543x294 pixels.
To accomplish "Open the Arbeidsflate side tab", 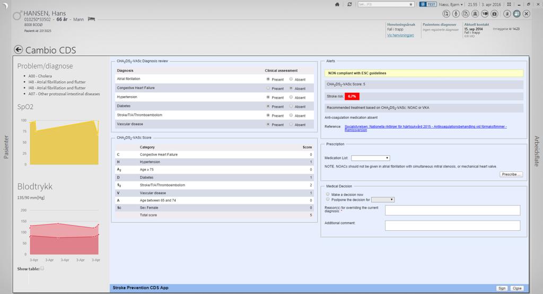I will (x=537, y=151).
